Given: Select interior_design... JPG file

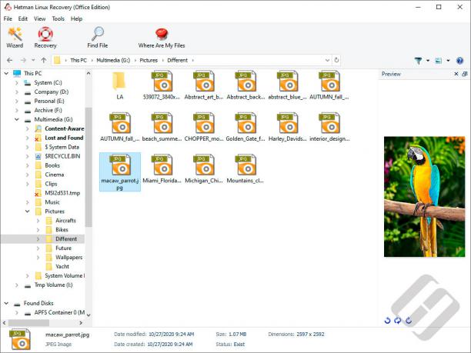Looking at the screenshot, I should coord(329,127).
